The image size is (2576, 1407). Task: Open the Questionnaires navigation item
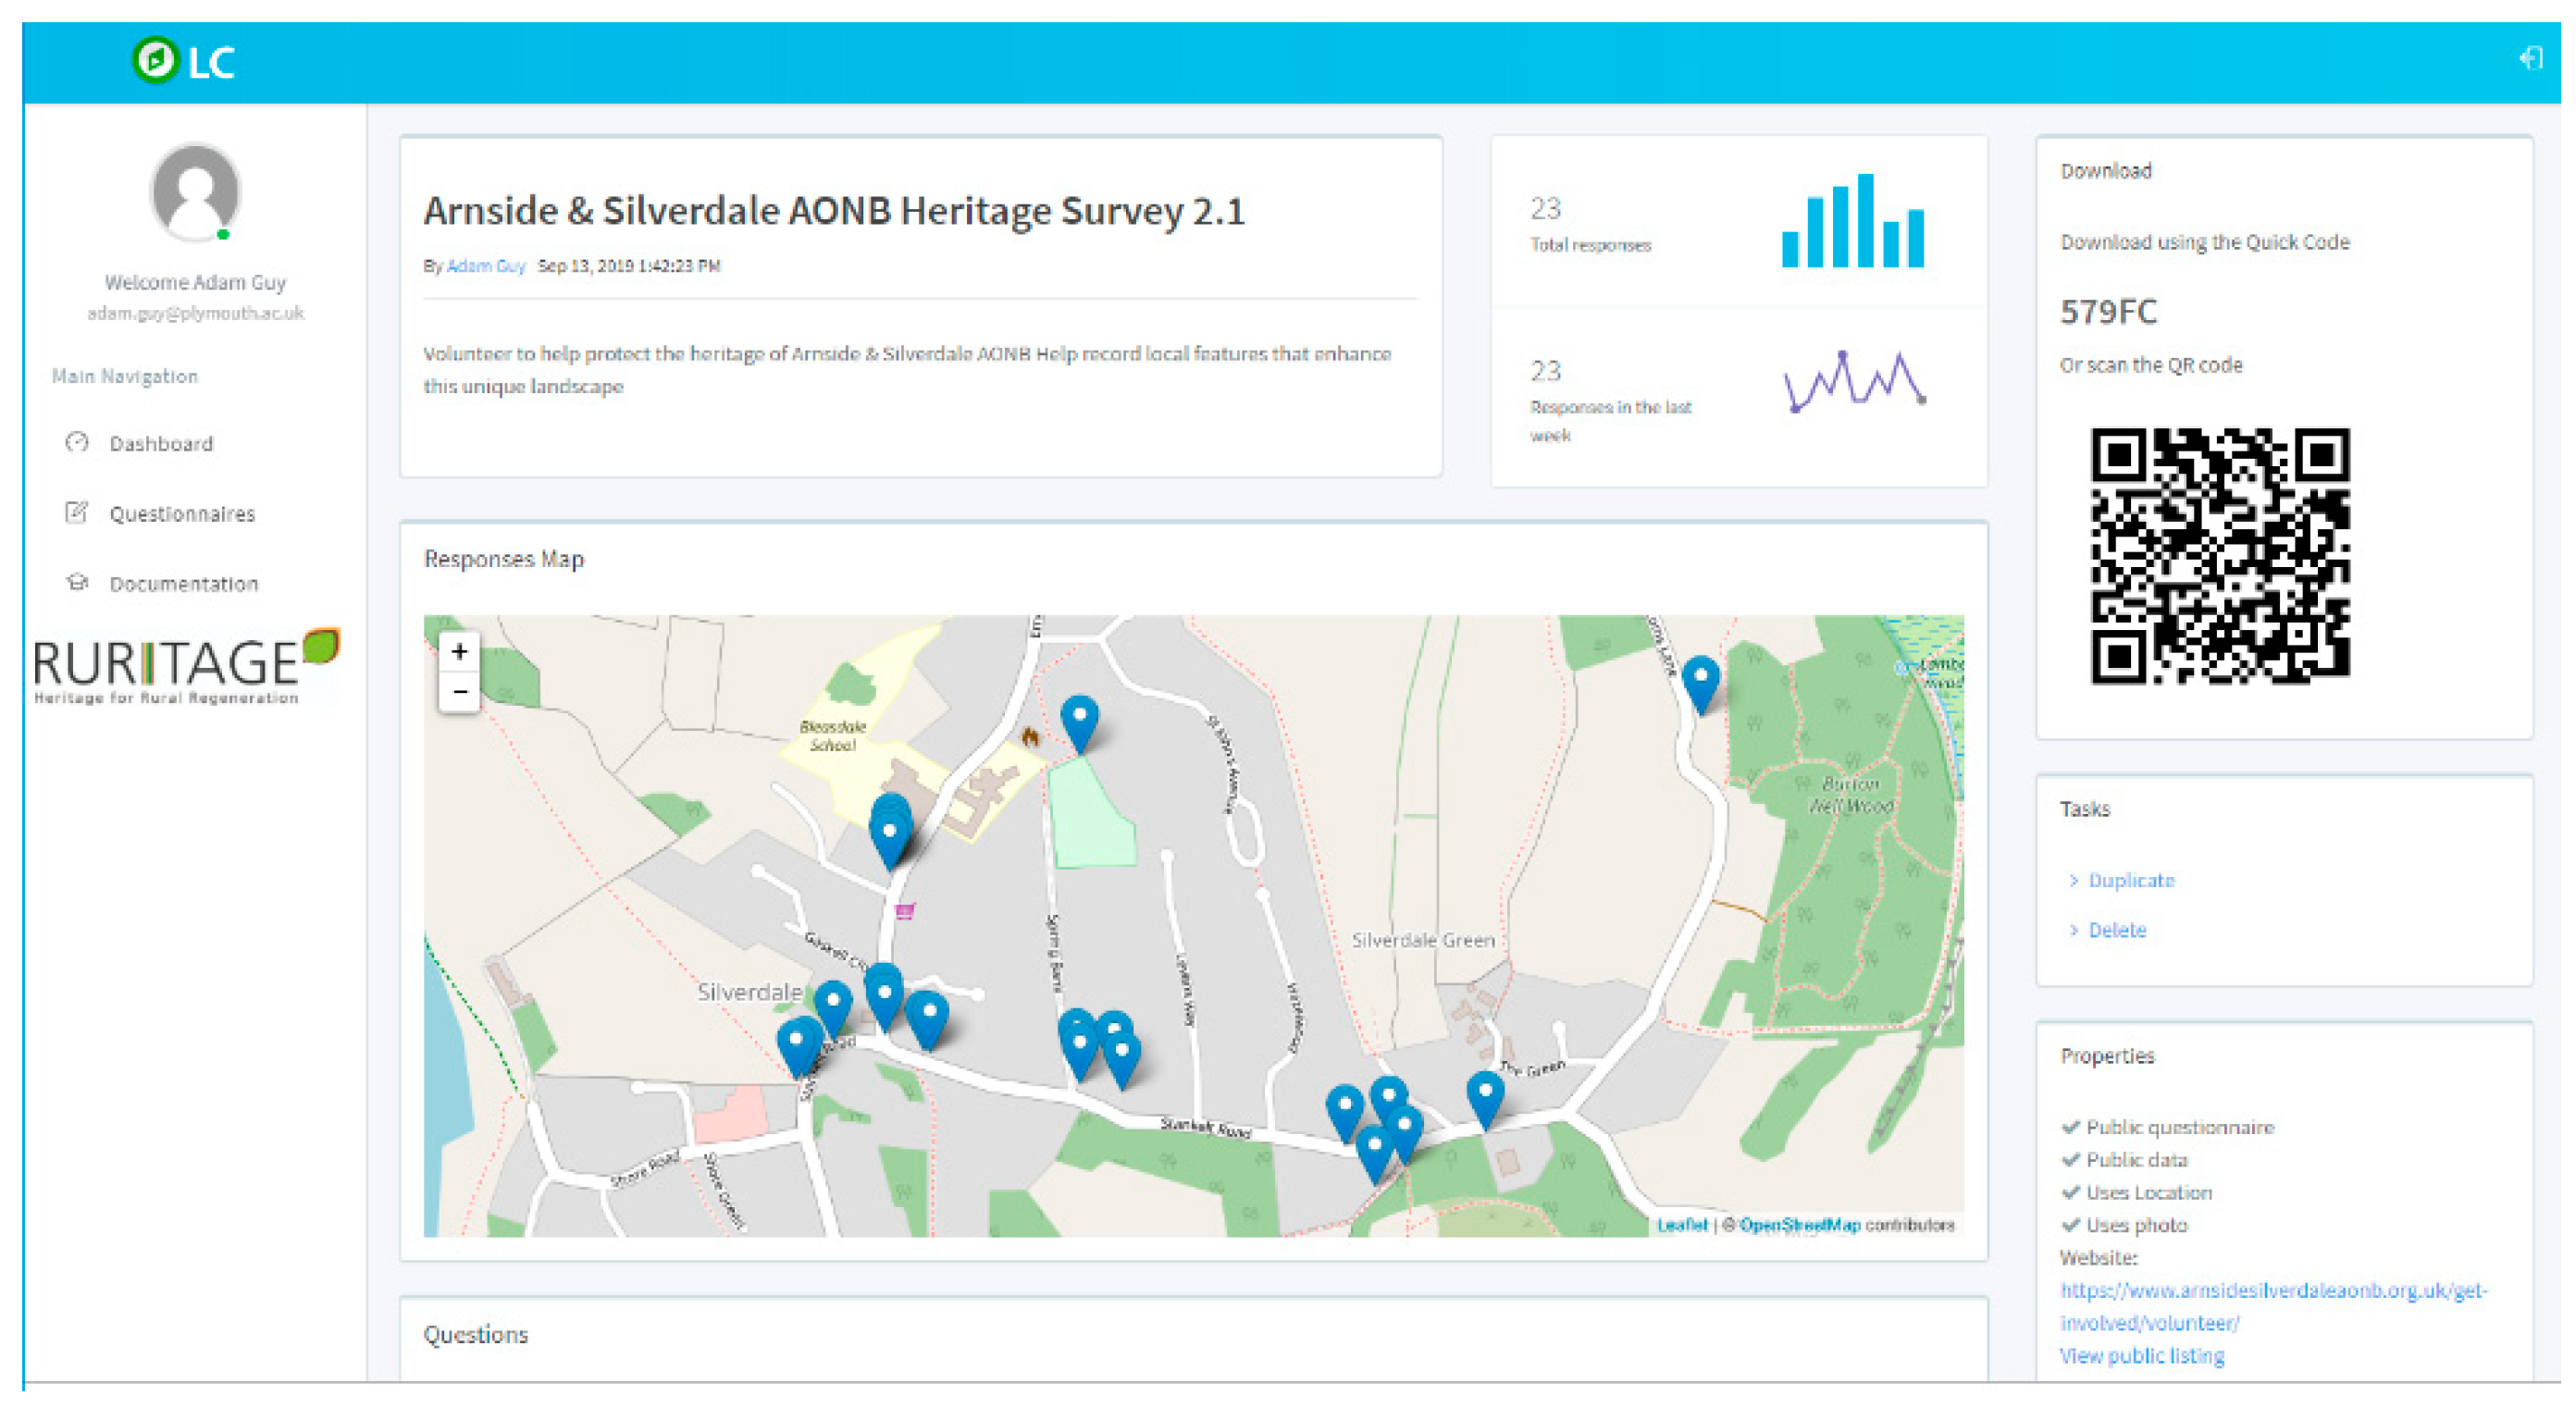tap(182, 514)
